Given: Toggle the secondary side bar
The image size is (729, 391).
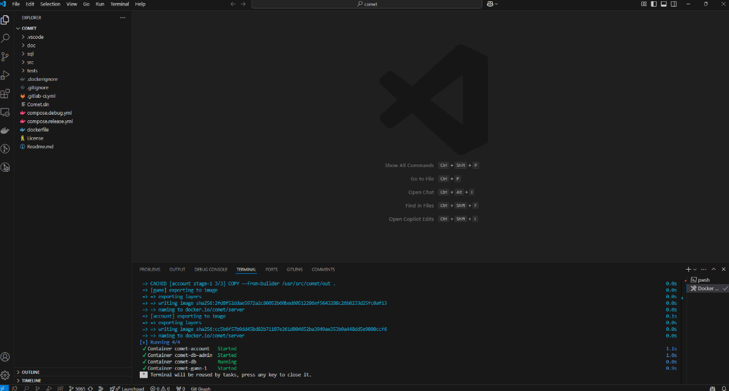Looking at the screenshot, I should [673, 4].
